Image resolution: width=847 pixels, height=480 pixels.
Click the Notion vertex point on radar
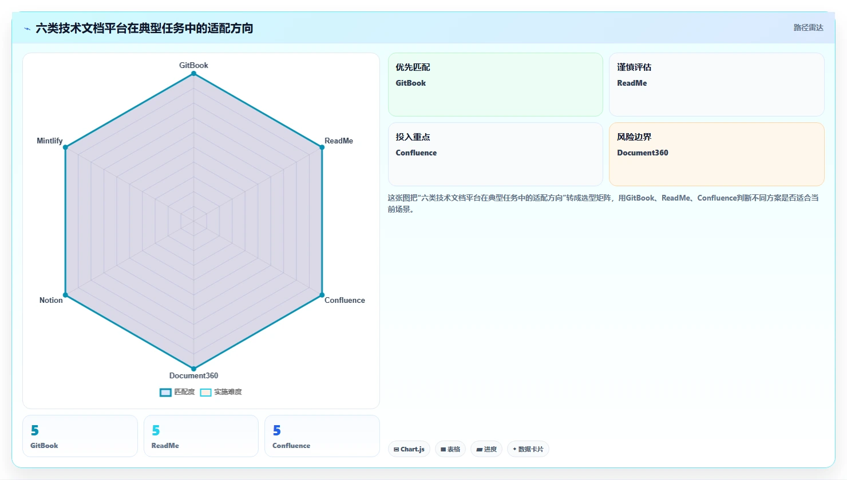pos(65,295)
